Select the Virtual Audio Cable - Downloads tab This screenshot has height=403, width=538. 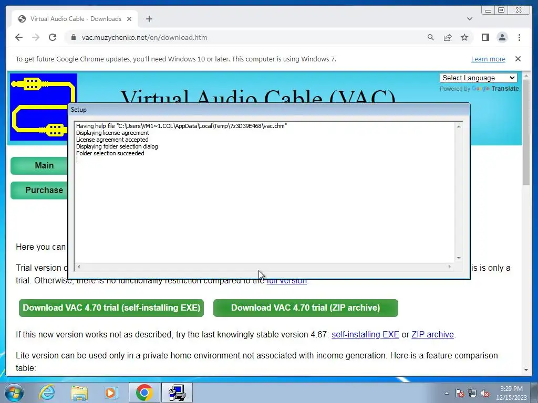point(75,19)
